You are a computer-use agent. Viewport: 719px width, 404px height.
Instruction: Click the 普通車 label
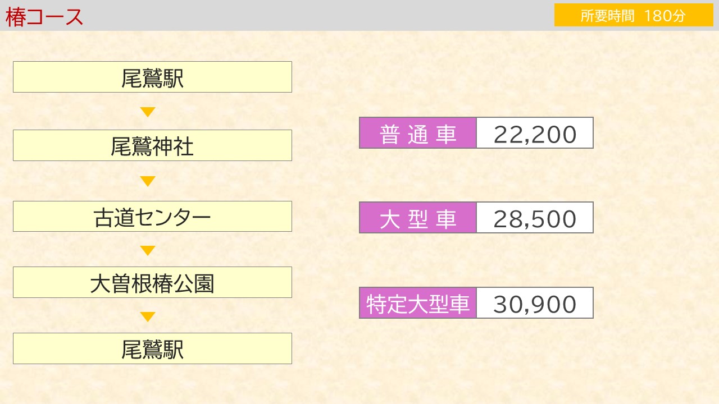coord(418,133)
